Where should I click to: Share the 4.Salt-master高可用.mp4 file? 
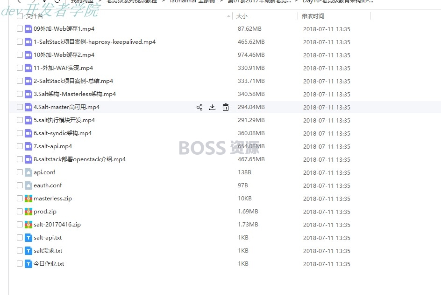[x=199, y=107]
